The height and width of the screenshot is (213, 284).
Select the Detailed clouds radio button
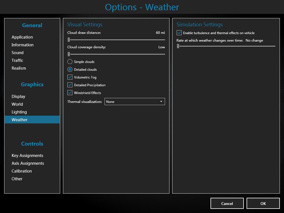pyautogui.click(x=70, y=70)
